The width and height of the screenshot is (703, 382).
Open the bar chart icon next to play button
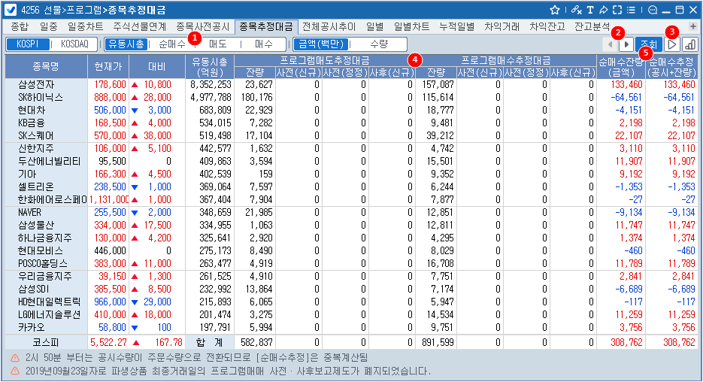(x=689, y=44)
